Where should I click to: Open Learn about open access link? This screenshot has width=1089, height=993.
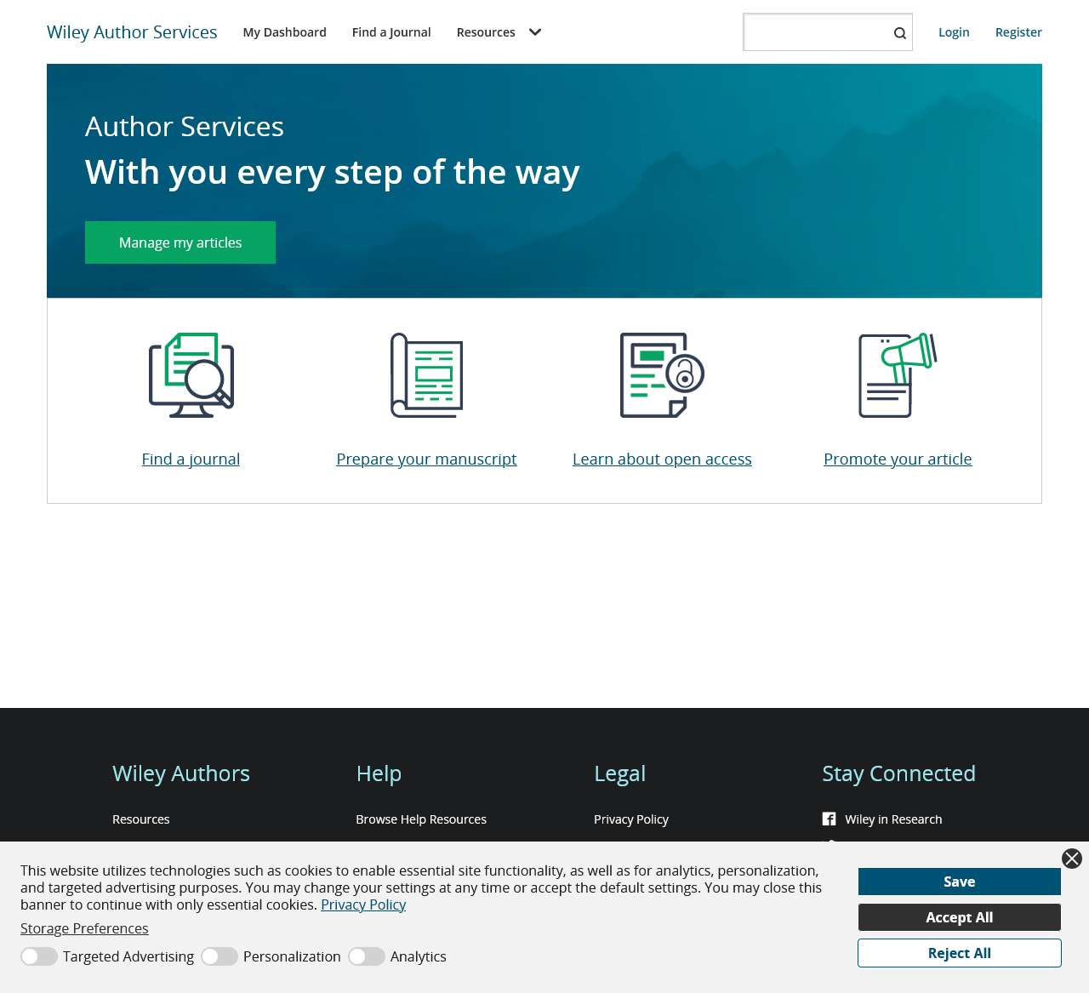(662, 459)
